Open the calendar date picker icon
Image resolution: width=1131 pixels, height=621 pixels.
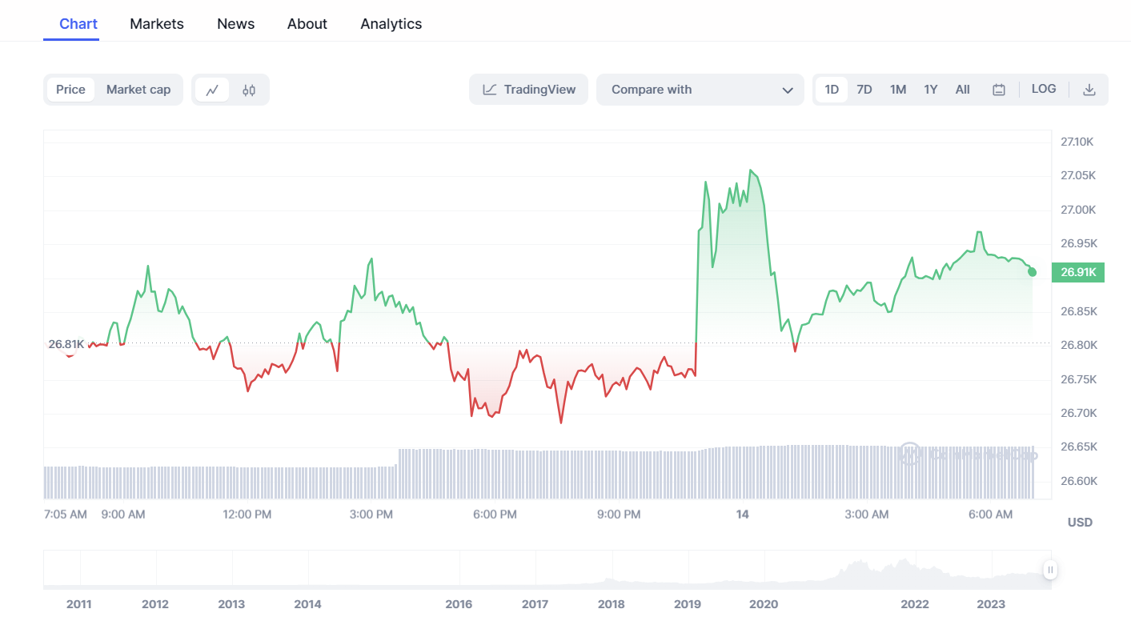pos(999,90)
